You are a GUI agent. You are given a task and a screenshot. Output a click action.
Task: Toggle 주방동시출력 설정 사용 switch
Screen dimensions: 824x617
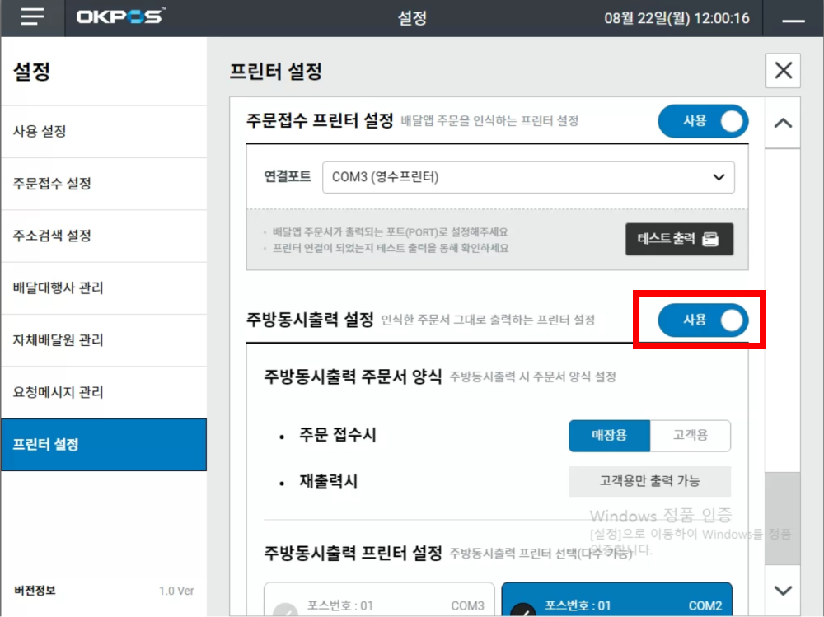pos(703,320)
